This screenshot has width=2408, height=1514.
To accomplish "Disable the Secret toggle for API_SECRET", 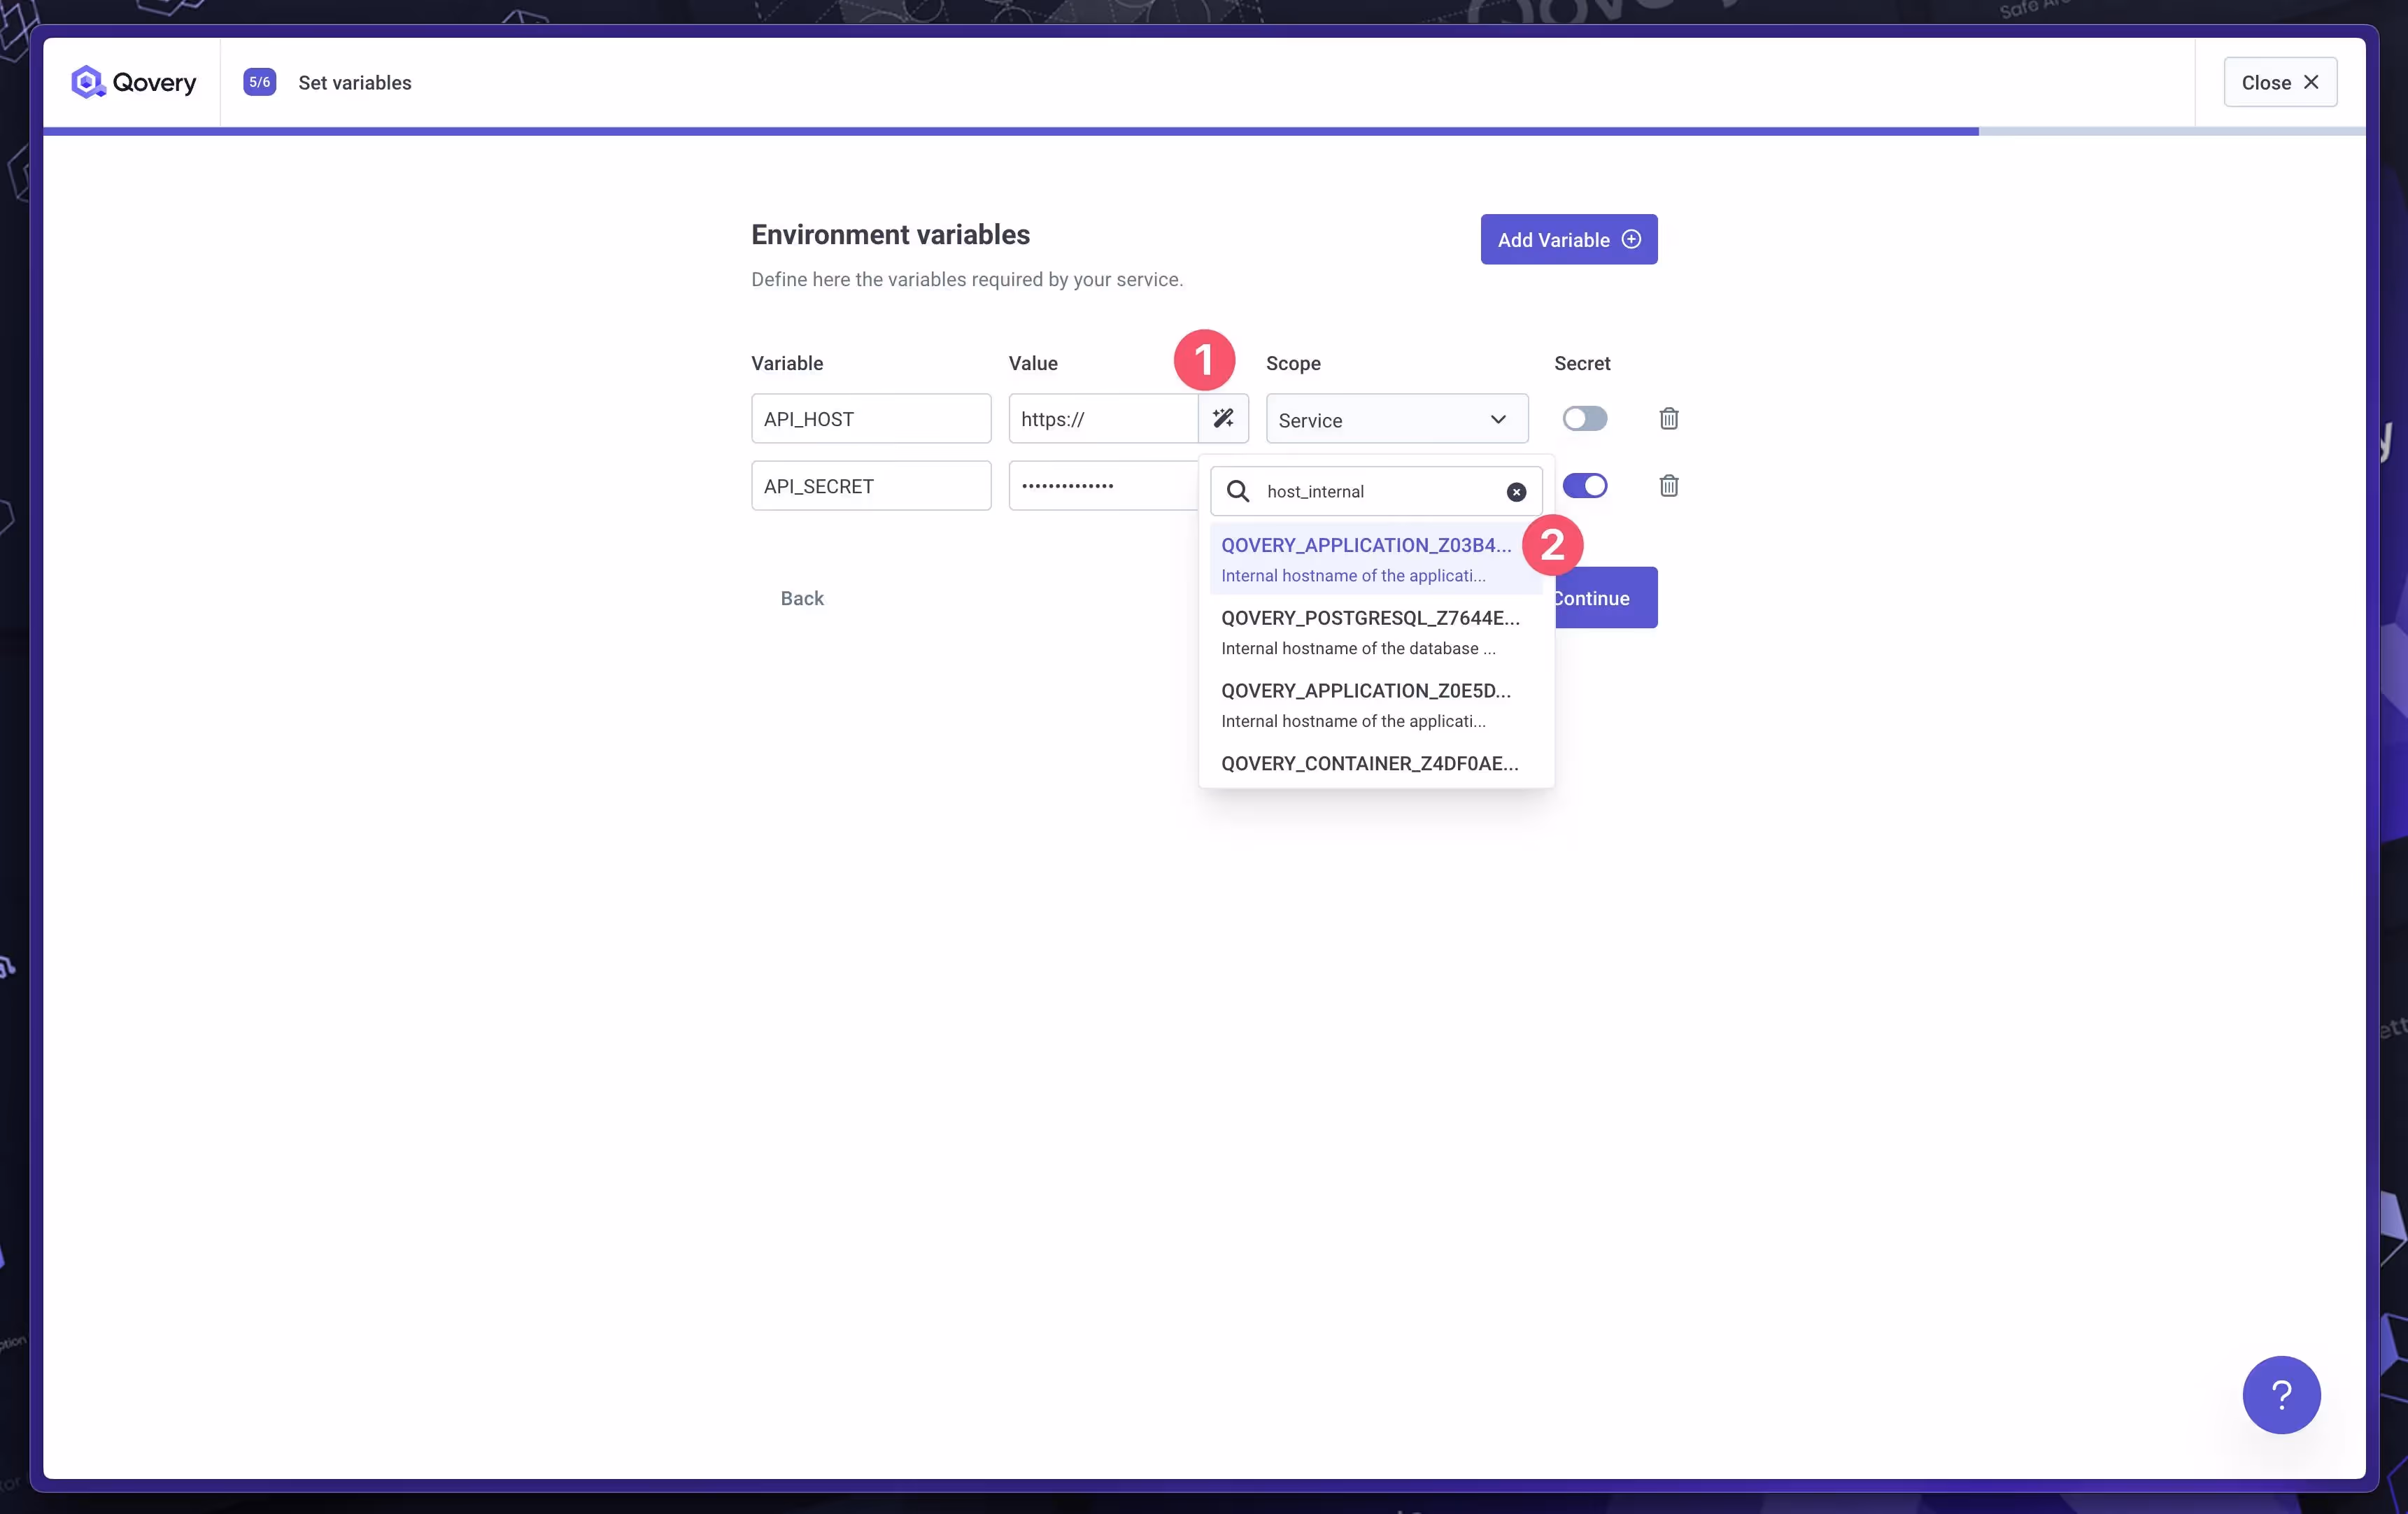I will tap(1584, 486).
